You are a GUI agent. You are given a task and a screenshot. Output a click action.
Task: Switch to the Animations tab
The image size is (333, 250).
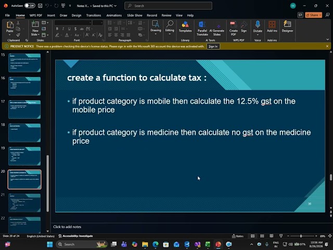114,15
